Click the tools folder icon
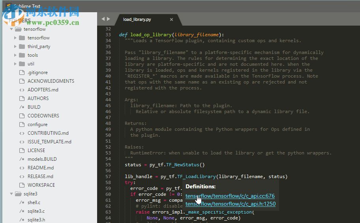Image resolution: width=360 pixels, height=223 pixels. (x=22, y=55)
